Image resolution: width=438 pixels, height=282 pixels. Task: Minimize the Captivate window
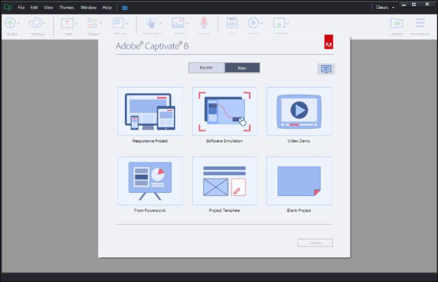click(404, 4)
